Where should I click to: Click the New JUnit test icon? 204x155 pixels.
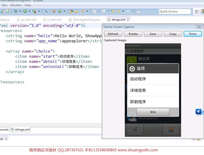[x=2, y=11]
